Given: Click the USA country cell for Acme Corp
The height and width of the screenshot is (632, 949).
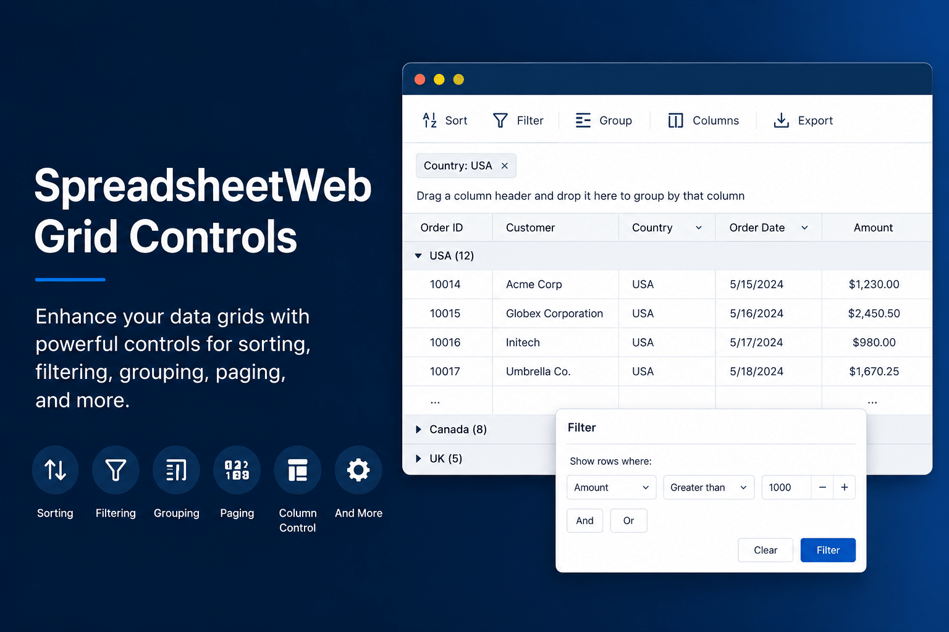Looking at the screenshot, I should tap(667, 285).
